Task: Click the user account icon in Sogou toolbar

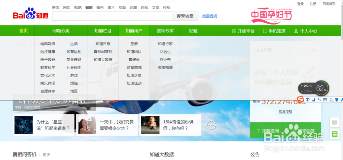Action: coord(331,100)
